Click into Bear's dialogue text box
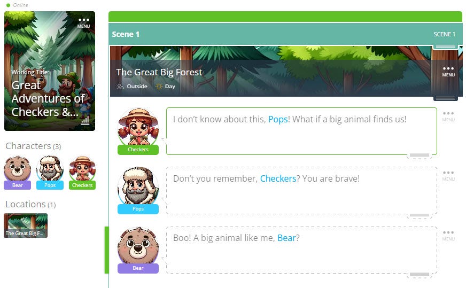466x288 pixels. (x=301, y=250)
